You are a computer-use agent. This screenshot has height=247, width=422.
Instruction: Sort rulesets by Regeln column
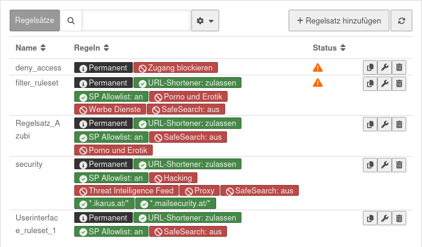click(91, 48)
